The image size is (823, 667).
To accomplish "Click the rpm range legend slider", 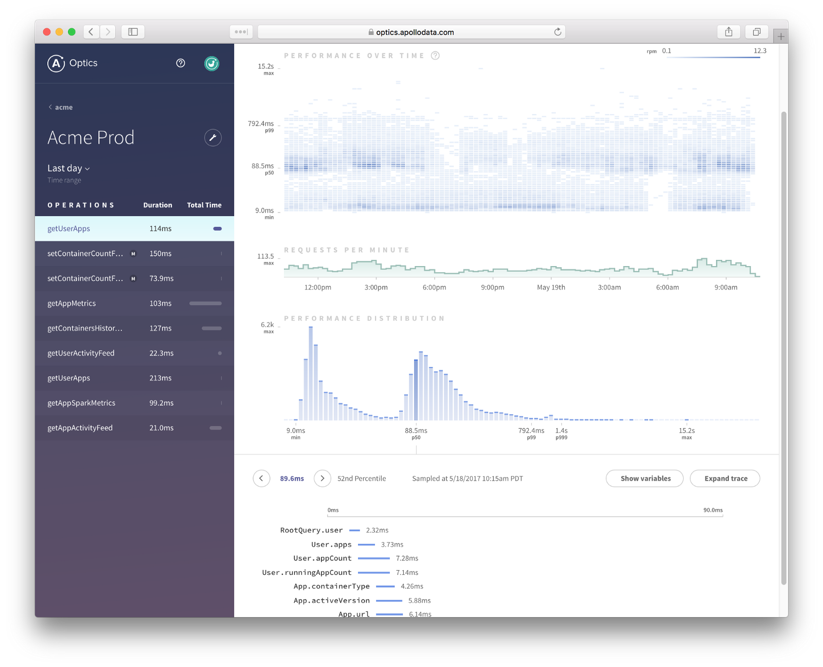I will tap(713, 57).
